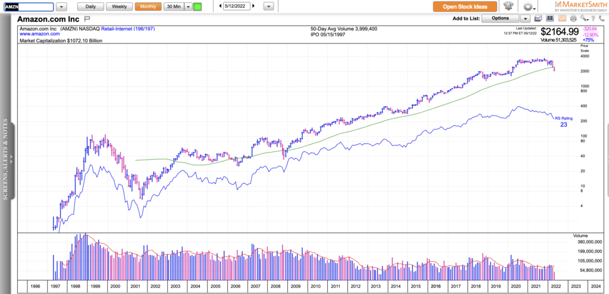
Task: Open the alerts bell icon
Action: click(508, 6)
